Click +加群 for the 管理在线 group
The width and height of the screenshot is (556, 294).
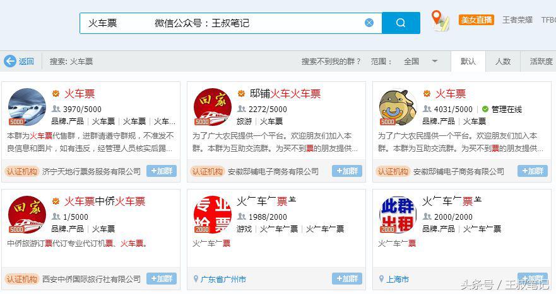[x=533, y=171]
